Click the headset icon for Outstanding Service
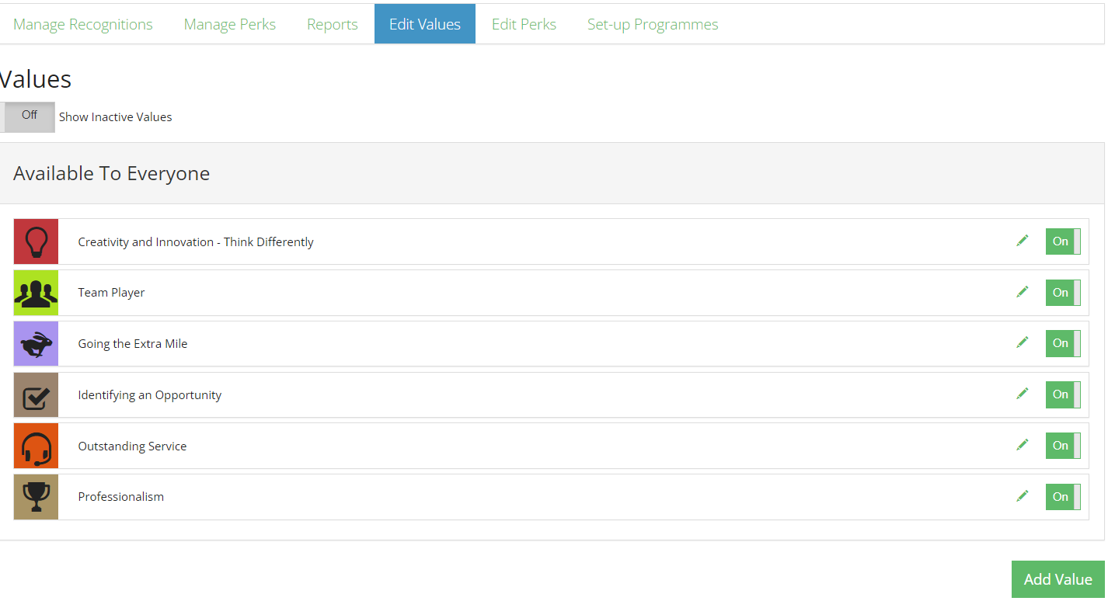The width and height of the screenshot is (1108, 601). pyautogui.click(x=36, y=446)
